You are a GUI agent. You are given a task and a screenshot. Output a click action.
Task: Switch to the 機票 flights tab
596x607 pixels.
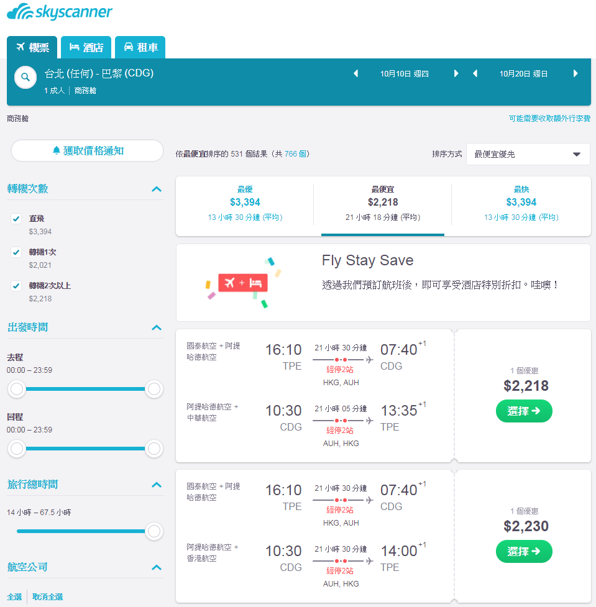click(32, 47)
